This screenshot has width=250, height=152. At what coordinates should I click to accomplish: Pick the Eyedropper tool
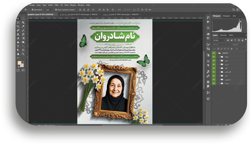coord(23,26)
